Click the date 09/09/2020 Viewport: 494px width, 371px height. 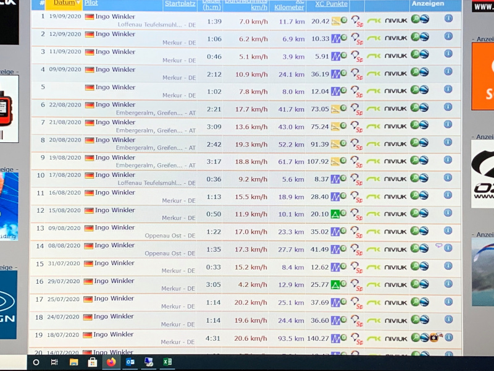click(x=65, y=69)
